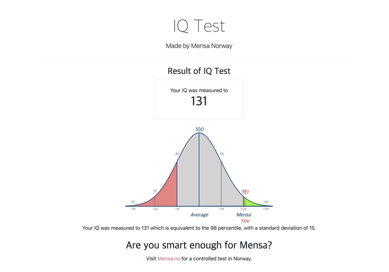Click "Are you smart enough for Mensa?" heading

[199, 245]
